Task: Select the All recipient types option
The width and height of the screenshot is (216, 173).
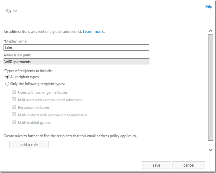Action: (x=8, y=77)
